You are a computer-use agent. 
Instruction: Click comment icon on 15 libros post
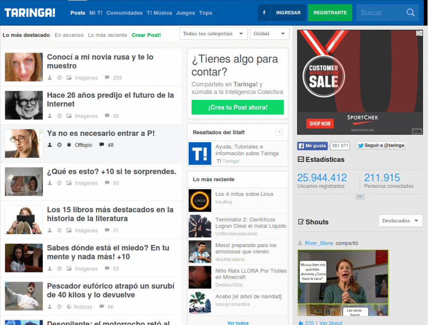(x=107, y=230)
